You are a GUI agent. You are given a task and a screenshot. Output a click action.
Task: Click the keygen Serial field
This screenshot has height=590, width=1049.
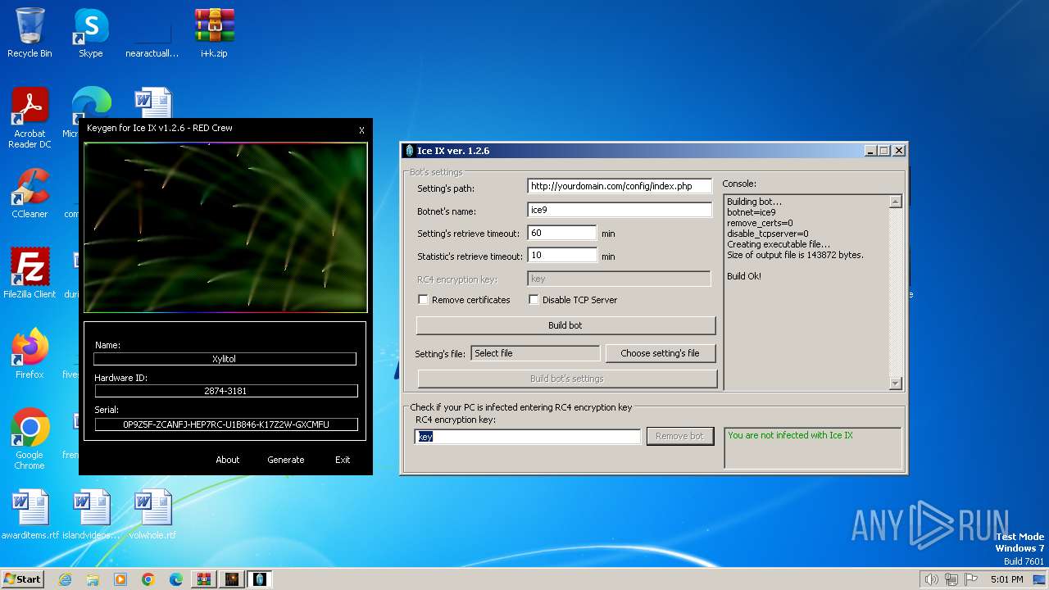point(226,424)
